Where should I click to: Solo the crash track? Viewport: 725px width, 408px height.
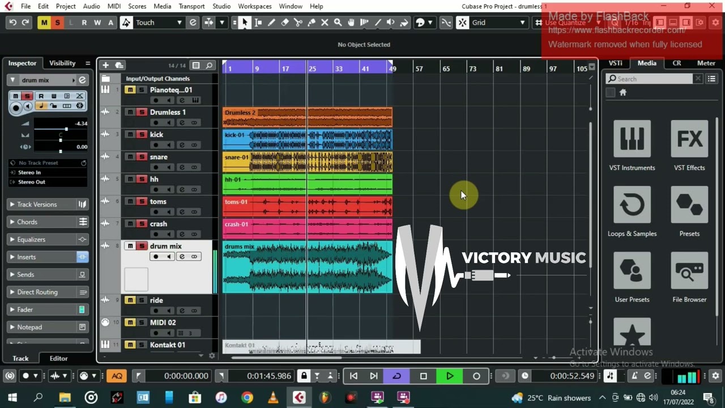(x=142, y=223)
